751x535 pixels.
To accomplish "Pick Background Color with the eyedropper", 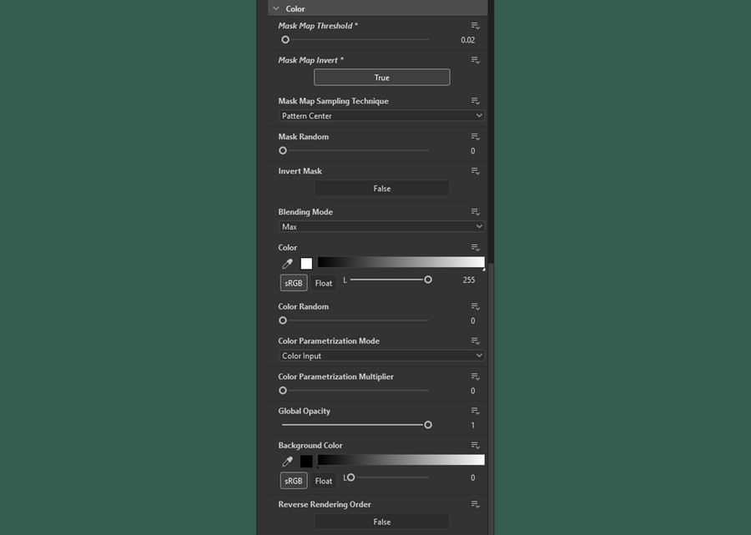I will coord(287,462).
